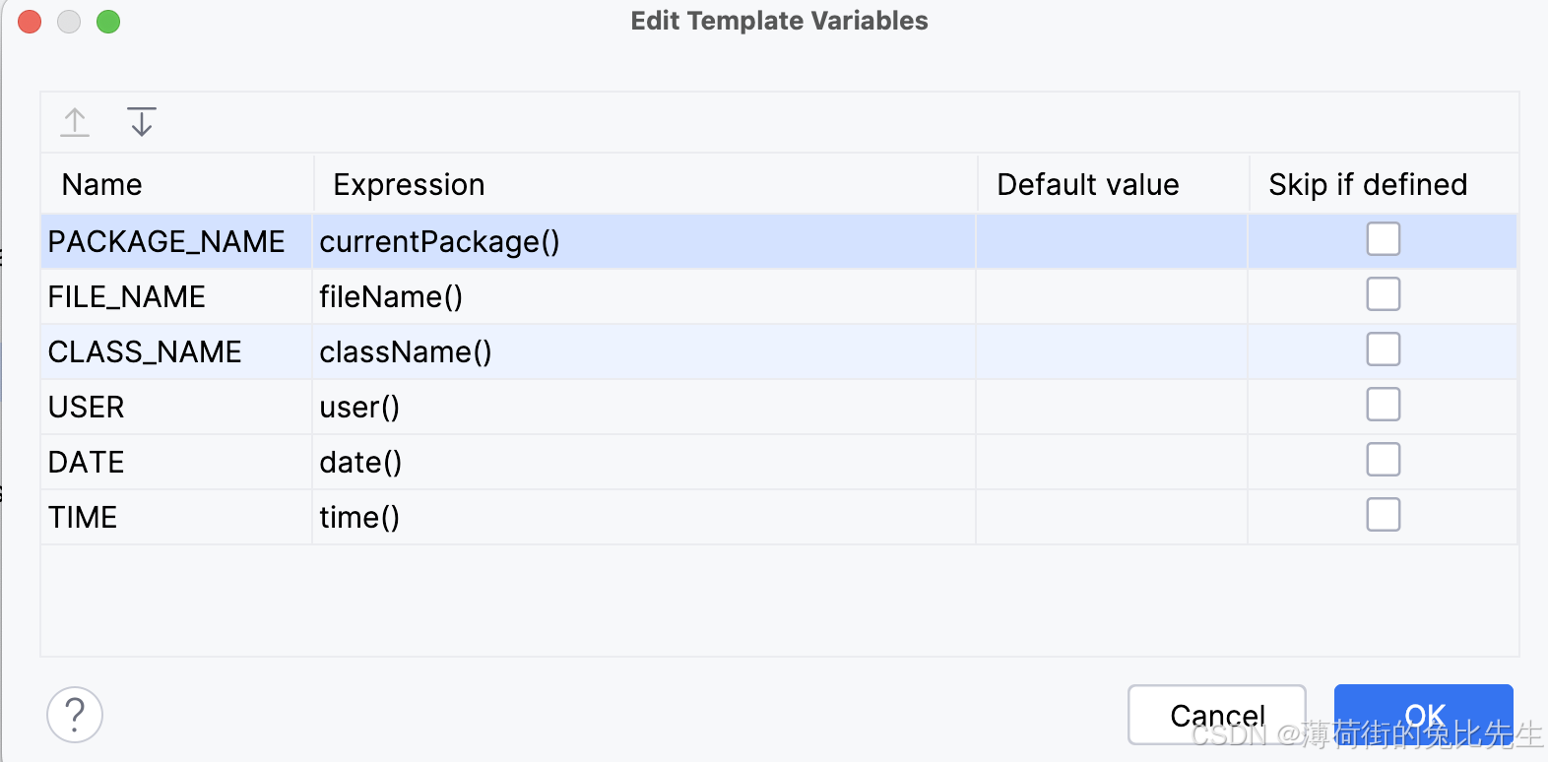Select the fileName() expression cell
The width and height of the screenshot is (1548, 762).
point(391,297)
